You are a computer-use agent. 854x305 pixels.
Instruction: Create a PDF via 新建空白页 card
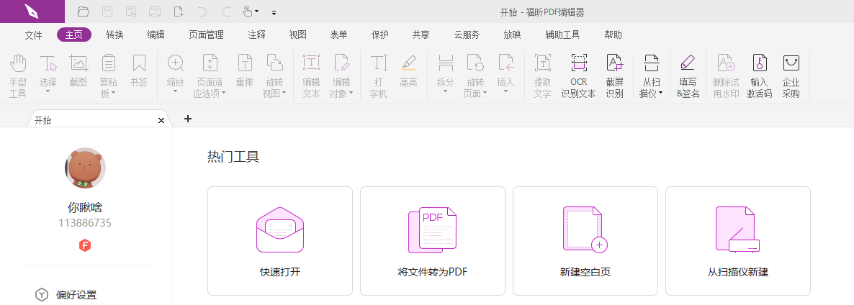pos(585,240)
